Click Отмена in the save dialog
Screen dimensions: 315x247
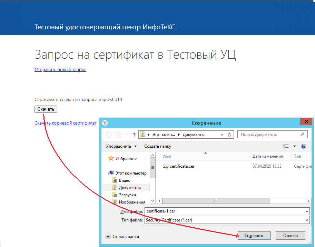click(290, 236)
